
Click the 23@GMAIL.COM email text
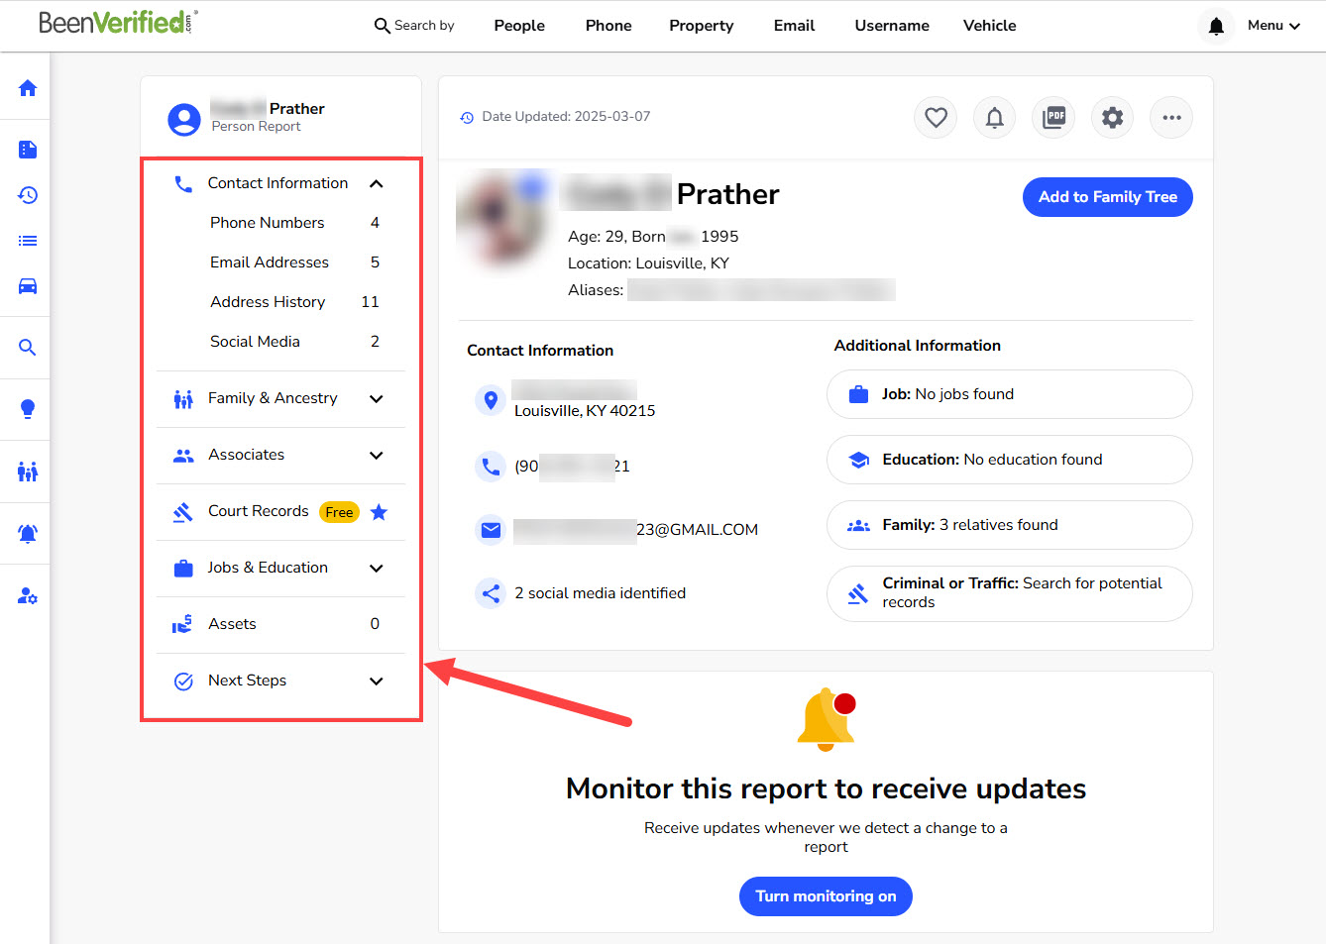(x=697, y=530)
